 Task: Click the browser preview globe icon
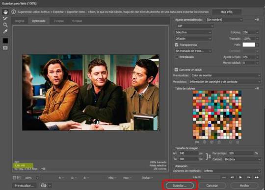tap(44, 186)
